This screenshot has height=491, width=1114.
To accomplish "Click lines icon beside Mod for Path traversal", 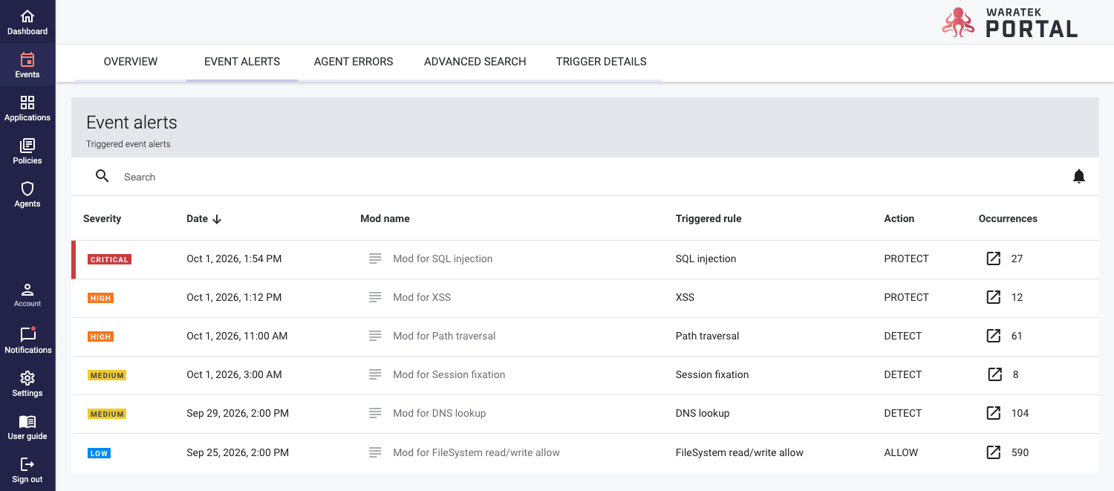I will pos(375,336).
